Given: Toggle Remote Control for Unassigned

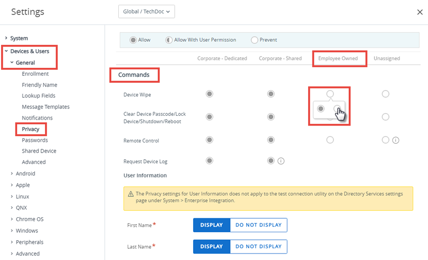Looking at the screenshot, I should (385, 140).
